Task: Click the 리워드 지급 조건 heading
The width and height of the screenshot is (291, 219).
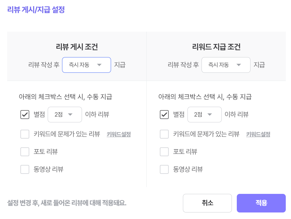Action: [216, 47]
